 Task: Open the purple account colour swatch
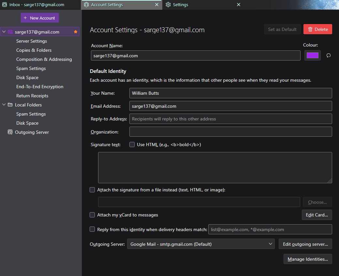[312, 55]
